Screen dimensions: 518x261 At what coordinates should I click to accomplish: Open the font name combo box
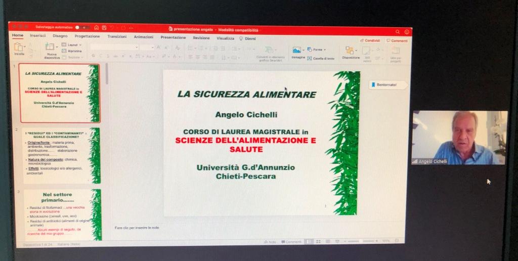point(114,47)
